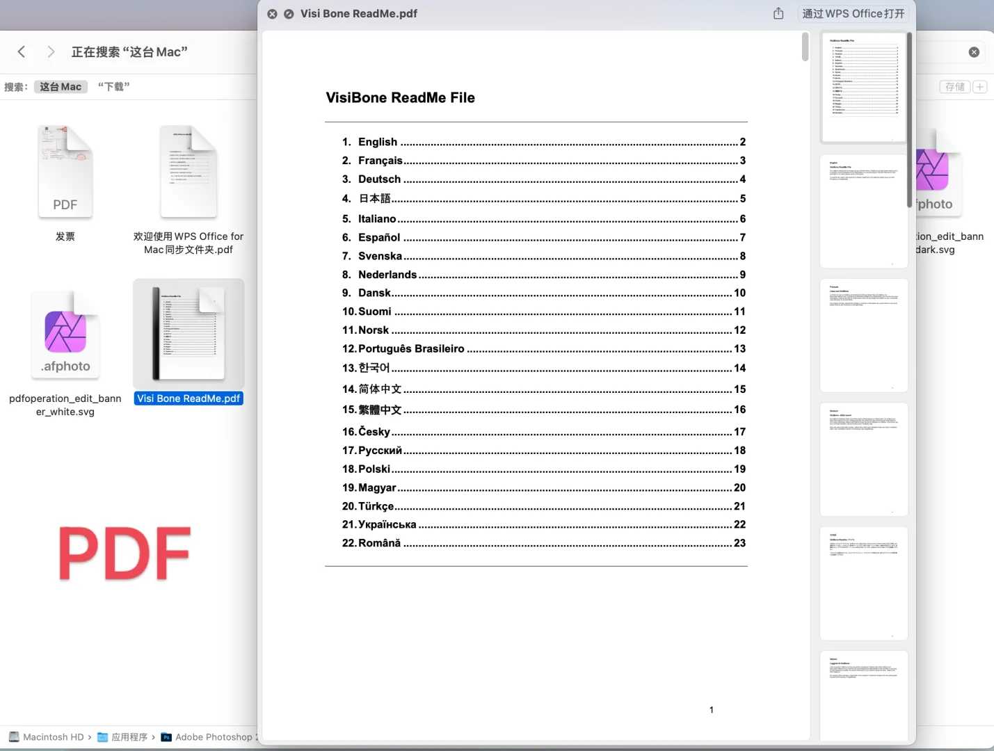Click the Dansk contents entry

coord(543,293)
